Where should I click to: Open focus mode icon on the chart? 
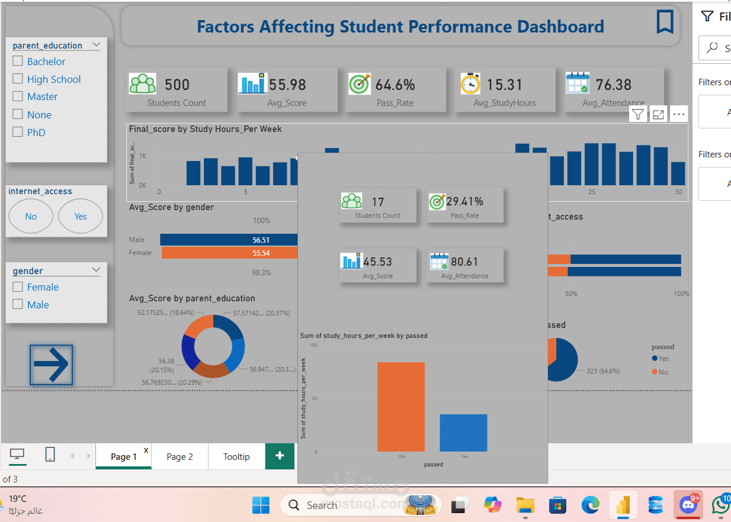coord(658,115)
